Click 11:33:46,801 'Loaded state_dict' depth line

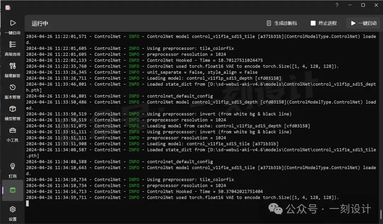pyautogui.click(x=201, y=87)
